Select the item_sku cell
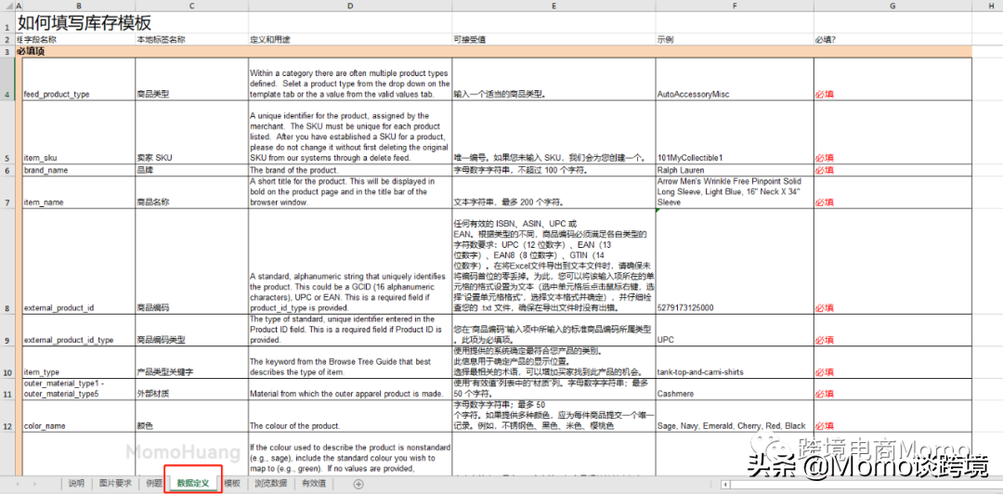Viewport: 1003px width, 494px height. 78,133
